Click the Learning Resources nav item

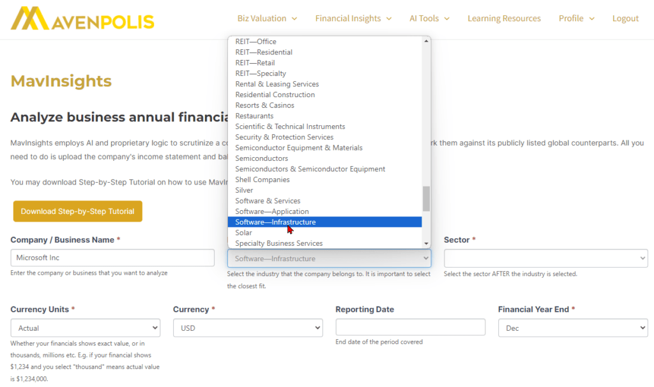tap(504, 19)
